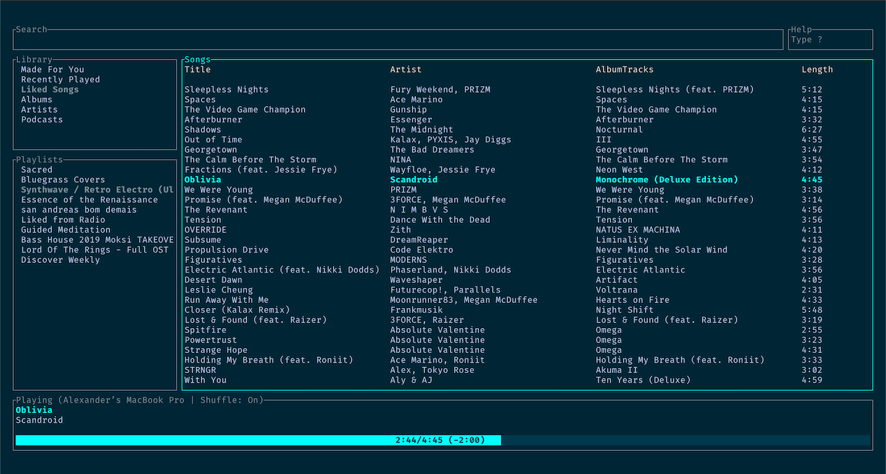Click the Length column header
The width and height of the screenshot is (886, 474).
click(x=817, y=69)
